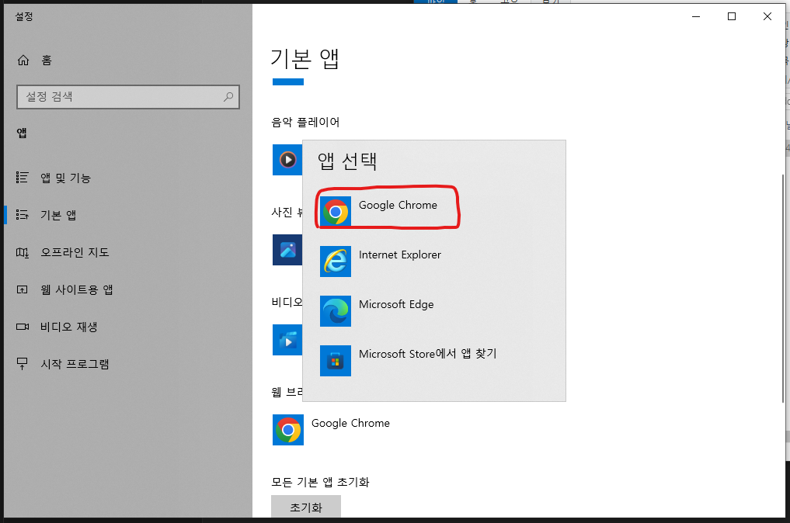Screen dimensions: 790x523
Task: Click the vertical scrollbar of settings page
Action: click(782, 288)
